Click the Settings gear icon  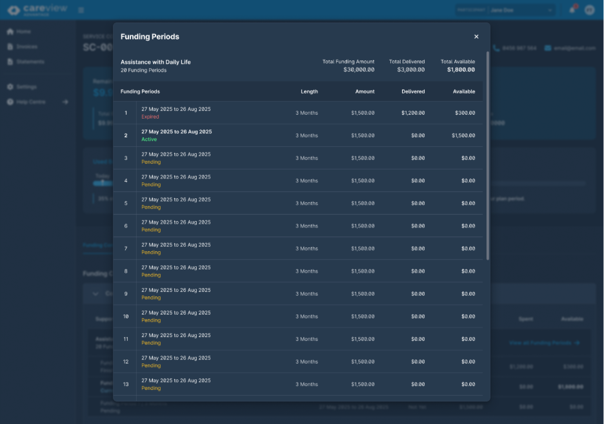pos(10,87)
